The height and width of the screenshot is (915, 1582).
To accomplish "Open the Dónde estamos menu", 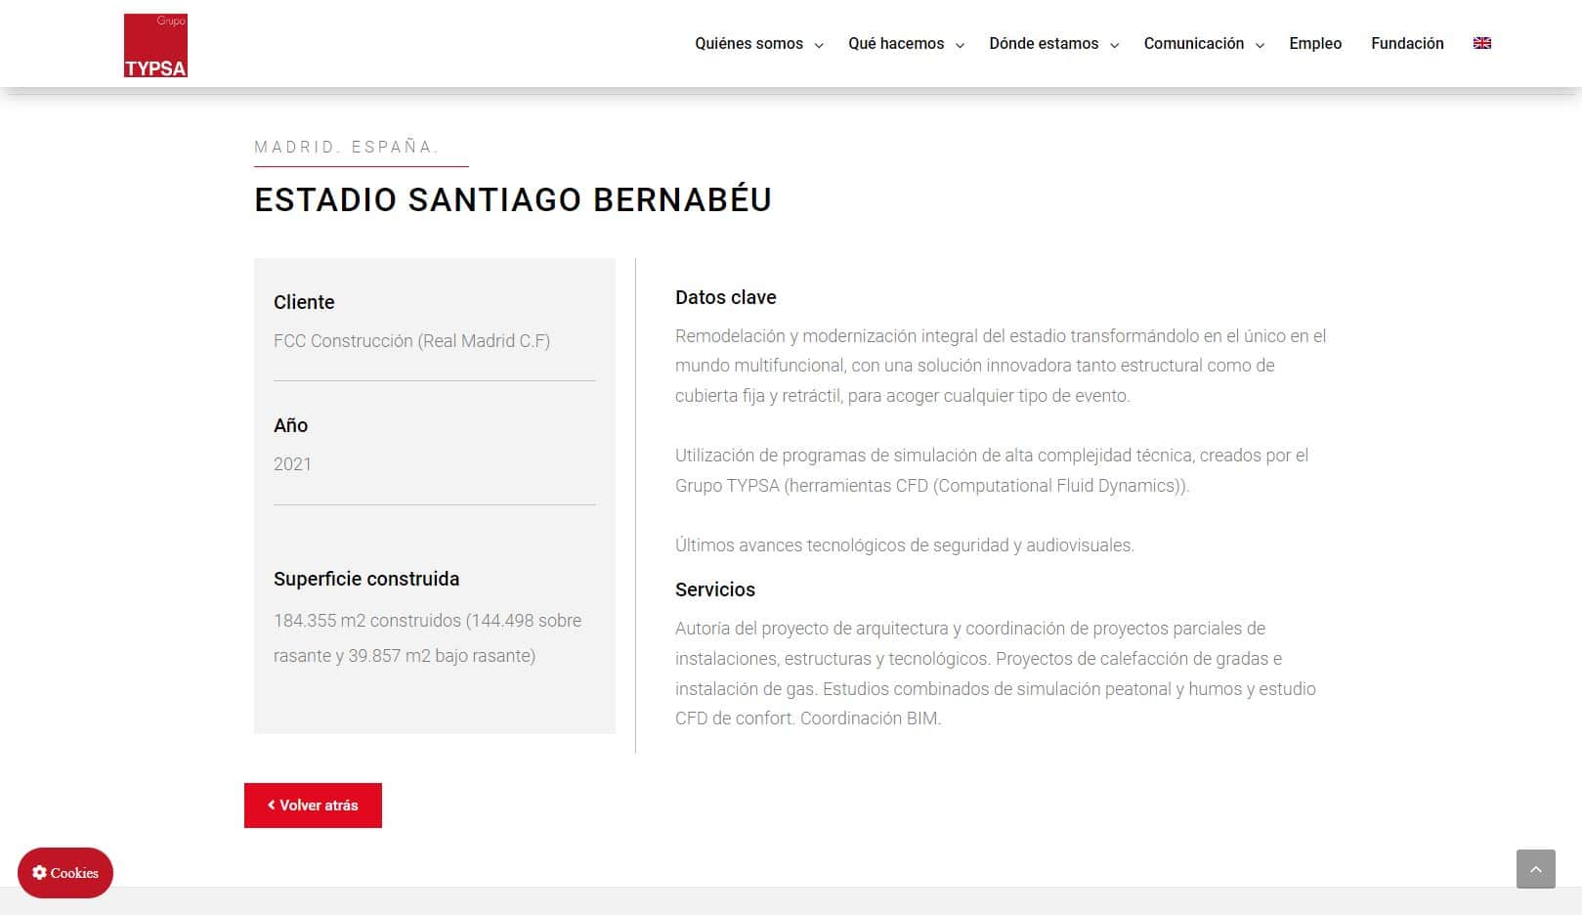I will point(1044,44).
